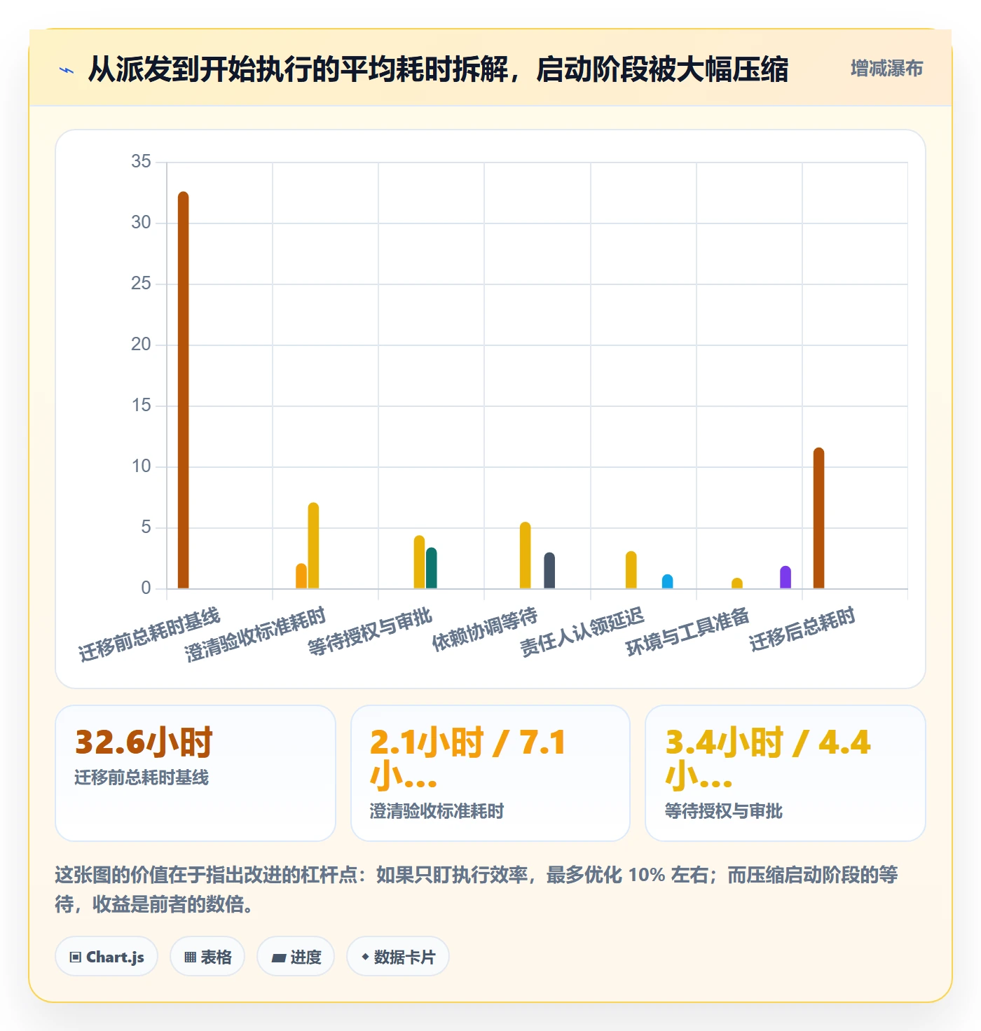Click the green bar for 等待授权与审批

click(432, 568)
